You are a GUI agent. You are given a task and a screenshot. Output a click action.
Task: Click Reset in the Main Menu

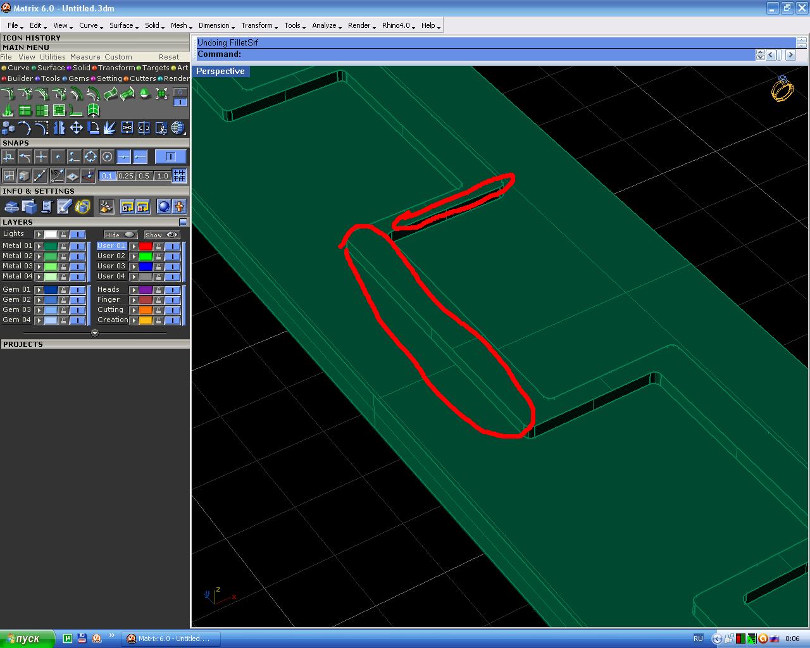[169, 57]
